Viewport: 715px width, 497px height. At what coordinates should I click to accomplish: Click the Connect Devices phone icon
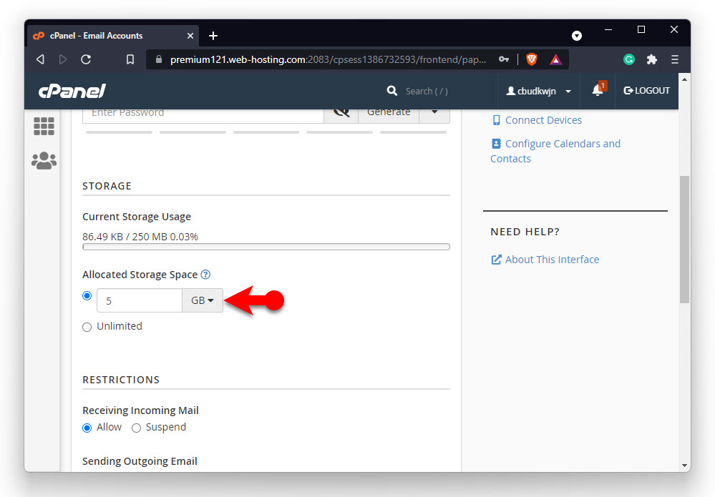pos(496,120)
